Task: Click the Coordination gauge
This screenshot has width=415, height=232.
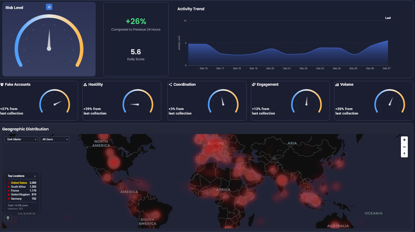Action: tap(223, 101)
